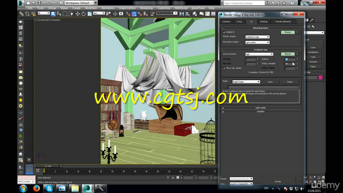
Task: Toggle the Percent Snap icon
Action: (x=140, y=14)
